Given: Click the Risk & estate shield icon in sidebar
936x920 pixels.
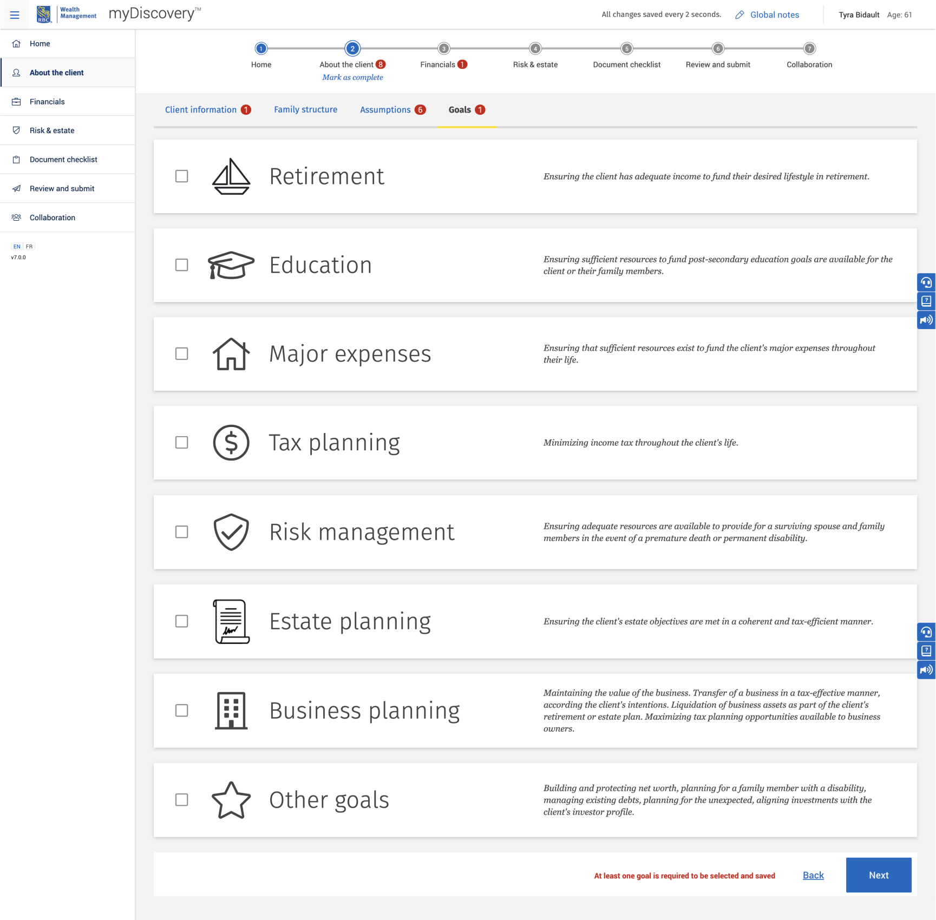Looking at the screenshot, I should pos(16,130).
